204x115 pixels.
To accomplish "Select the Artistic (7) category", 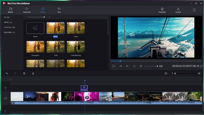I will click(8, 22).
